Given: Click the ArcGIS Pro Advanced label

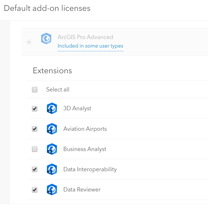Looking at the screenshot, I should click(85, 37).
